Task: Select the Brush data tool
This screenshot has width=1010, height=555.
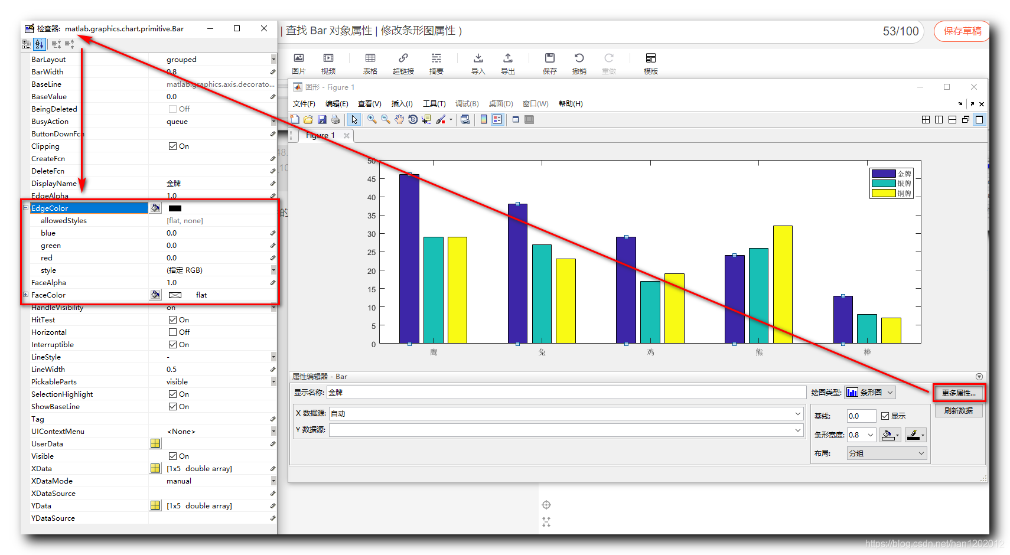Action: coord(441,119)
